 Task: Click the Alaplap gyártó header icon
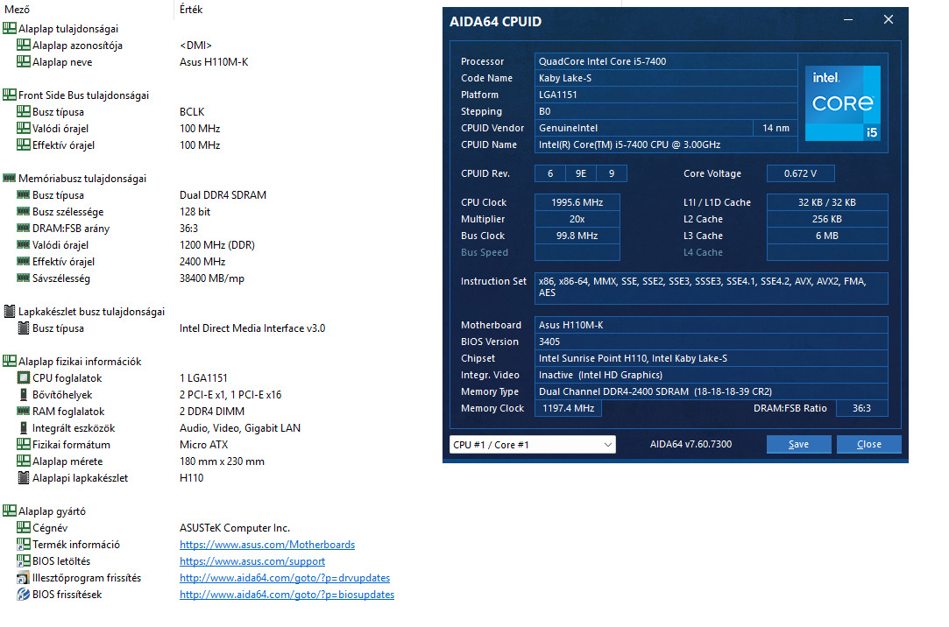10,511
